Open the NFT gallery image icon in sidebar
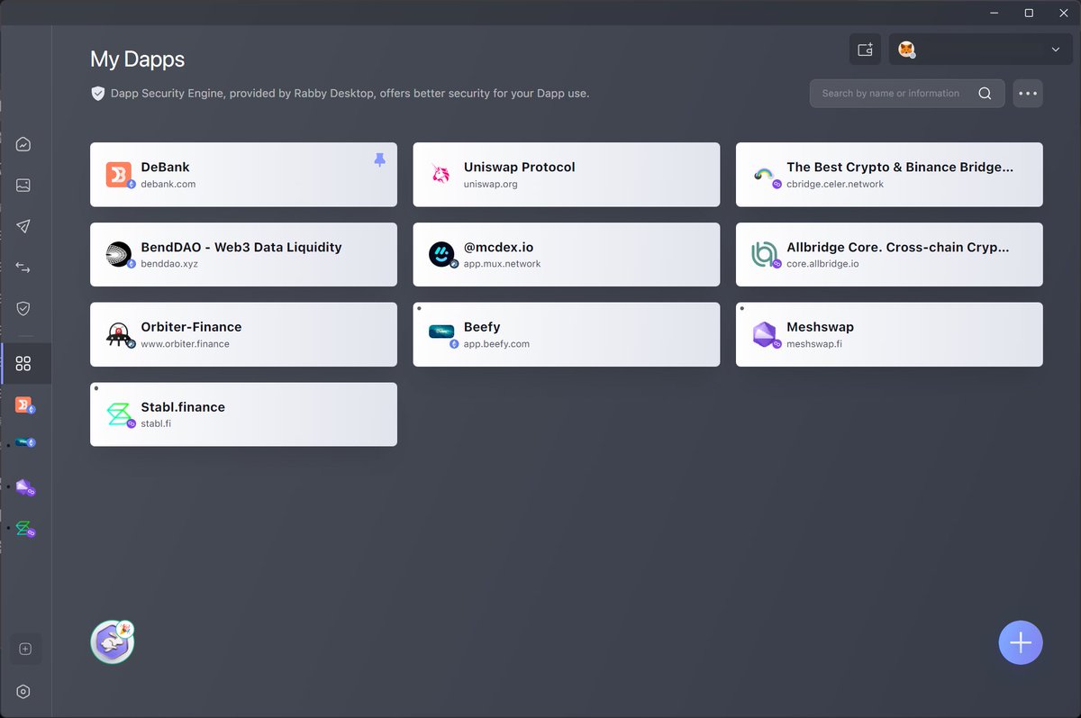This screenshot has width=1081, height=718. coord(23,186)
